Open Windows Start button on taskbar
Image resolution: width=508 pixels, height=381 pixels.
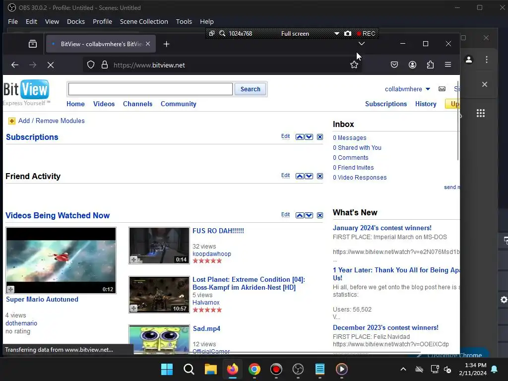pos(167,369)
